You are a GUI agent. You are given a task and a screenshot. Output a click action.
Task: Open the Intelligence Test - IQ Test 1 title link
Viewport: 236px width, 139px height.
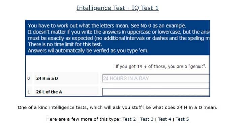point(117,8)
